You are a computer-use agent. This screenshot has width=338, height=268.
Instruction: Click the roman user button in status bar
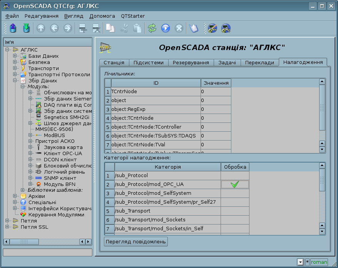[x=319, y=262]
